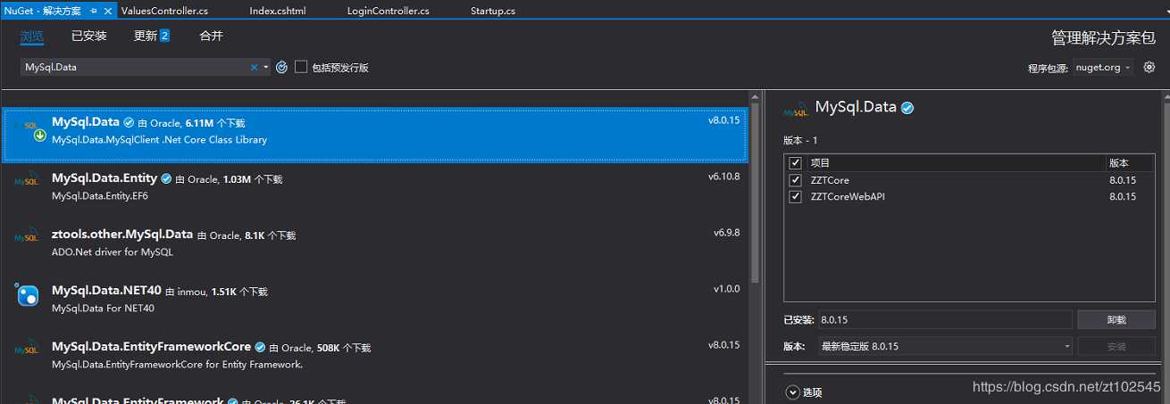Switch to the Consolidate tab
The height and width of the screenshot is (404, 1170).
point(211,36)
